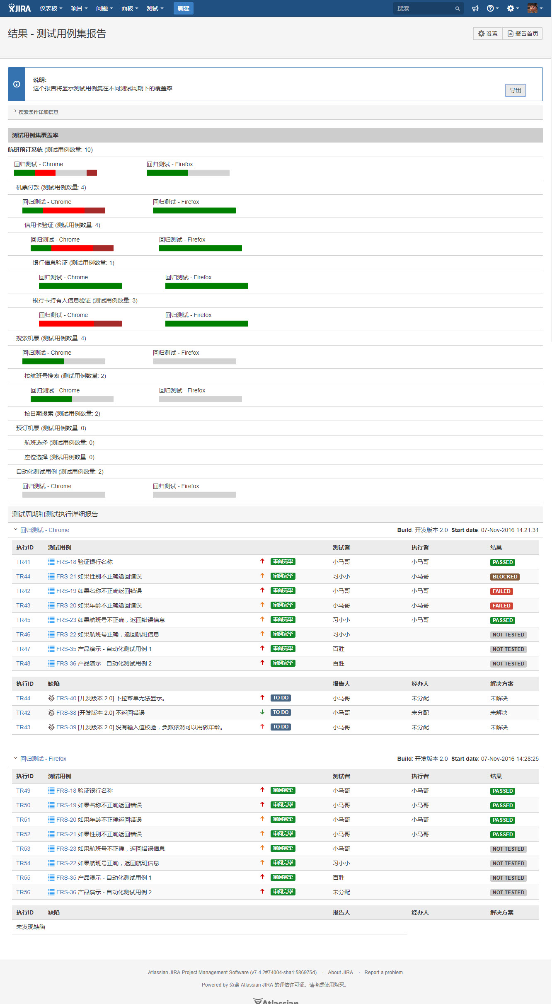Click the test case icon in the TR47 row
The width and height of the screenshot is (552, 1004).
click(51, 649)
